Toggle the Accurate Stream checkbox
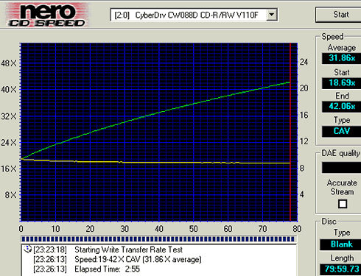361x276 pixels. pos(343,204)
